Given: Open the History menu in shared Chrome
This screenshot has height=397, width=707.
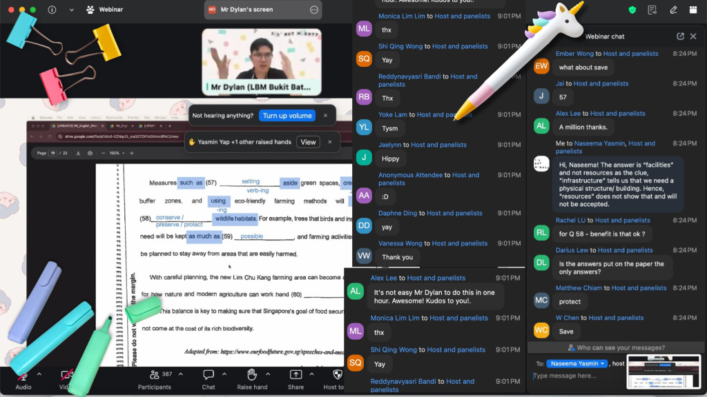Looking at the screenshot, I should pyautogui.click(x=95, y=117).
